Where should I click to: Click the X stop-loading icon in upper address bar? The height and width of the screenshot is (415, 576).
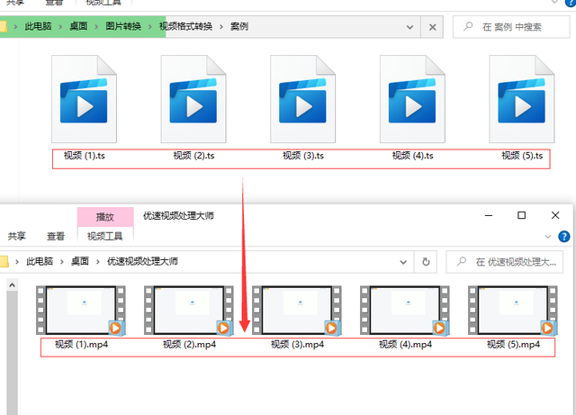point(433,27)
